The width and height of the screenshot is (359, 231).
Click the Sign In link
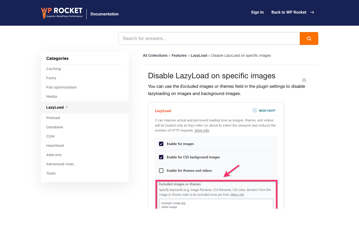click(x=257, y=12)
